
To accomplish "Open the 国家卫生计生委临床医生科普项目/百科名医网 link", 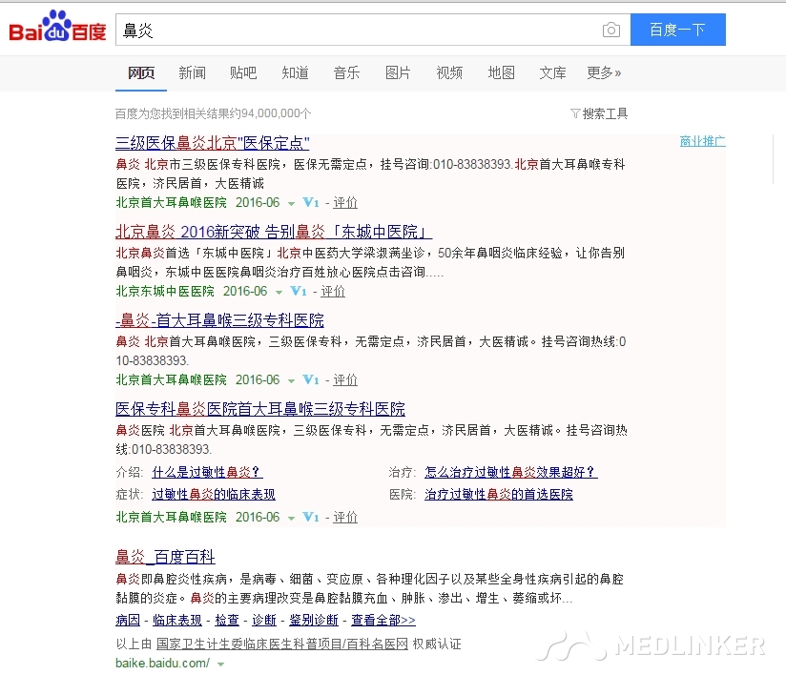I will click(282, 644).
